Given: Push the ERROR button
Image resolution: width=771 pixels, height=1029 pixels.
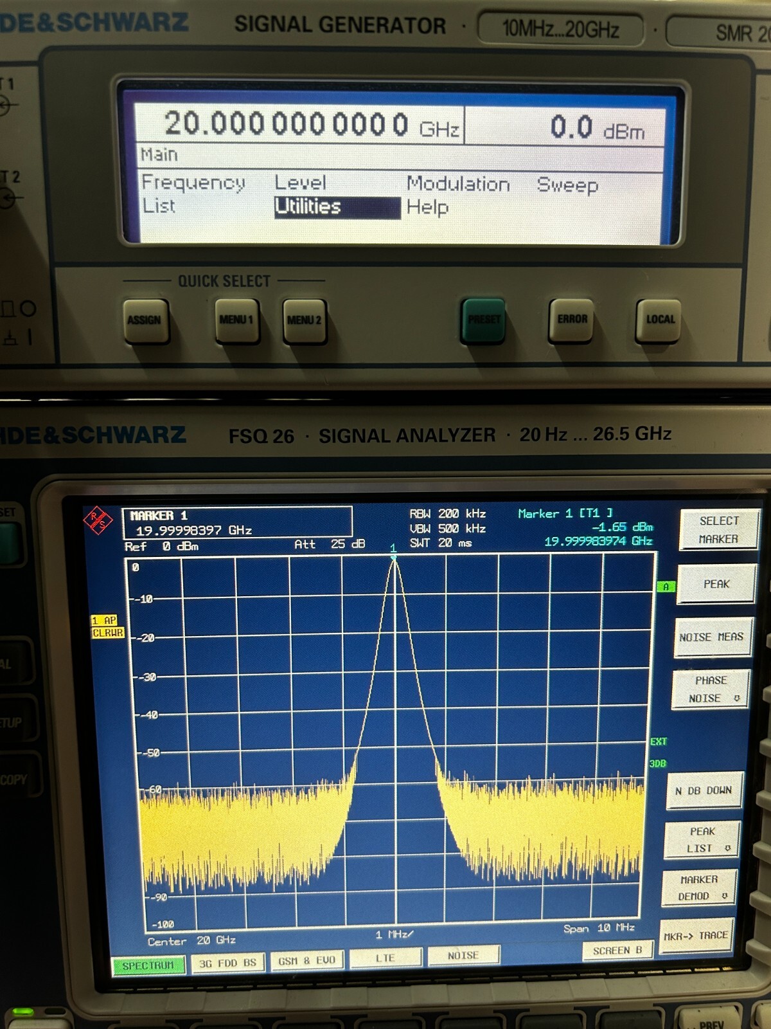Looking at the screenshot, I should click(571, 320).
